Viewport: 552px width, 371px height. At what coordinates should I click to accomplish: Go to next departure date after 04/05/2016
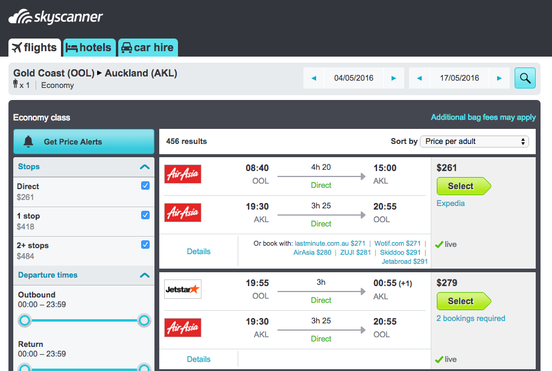(393, 78)
